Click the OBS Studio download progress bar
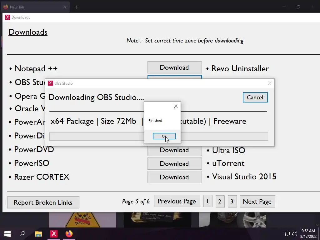The width and height of the screenshot is (320, 240). pyautogui.click(x=158, y=136)
